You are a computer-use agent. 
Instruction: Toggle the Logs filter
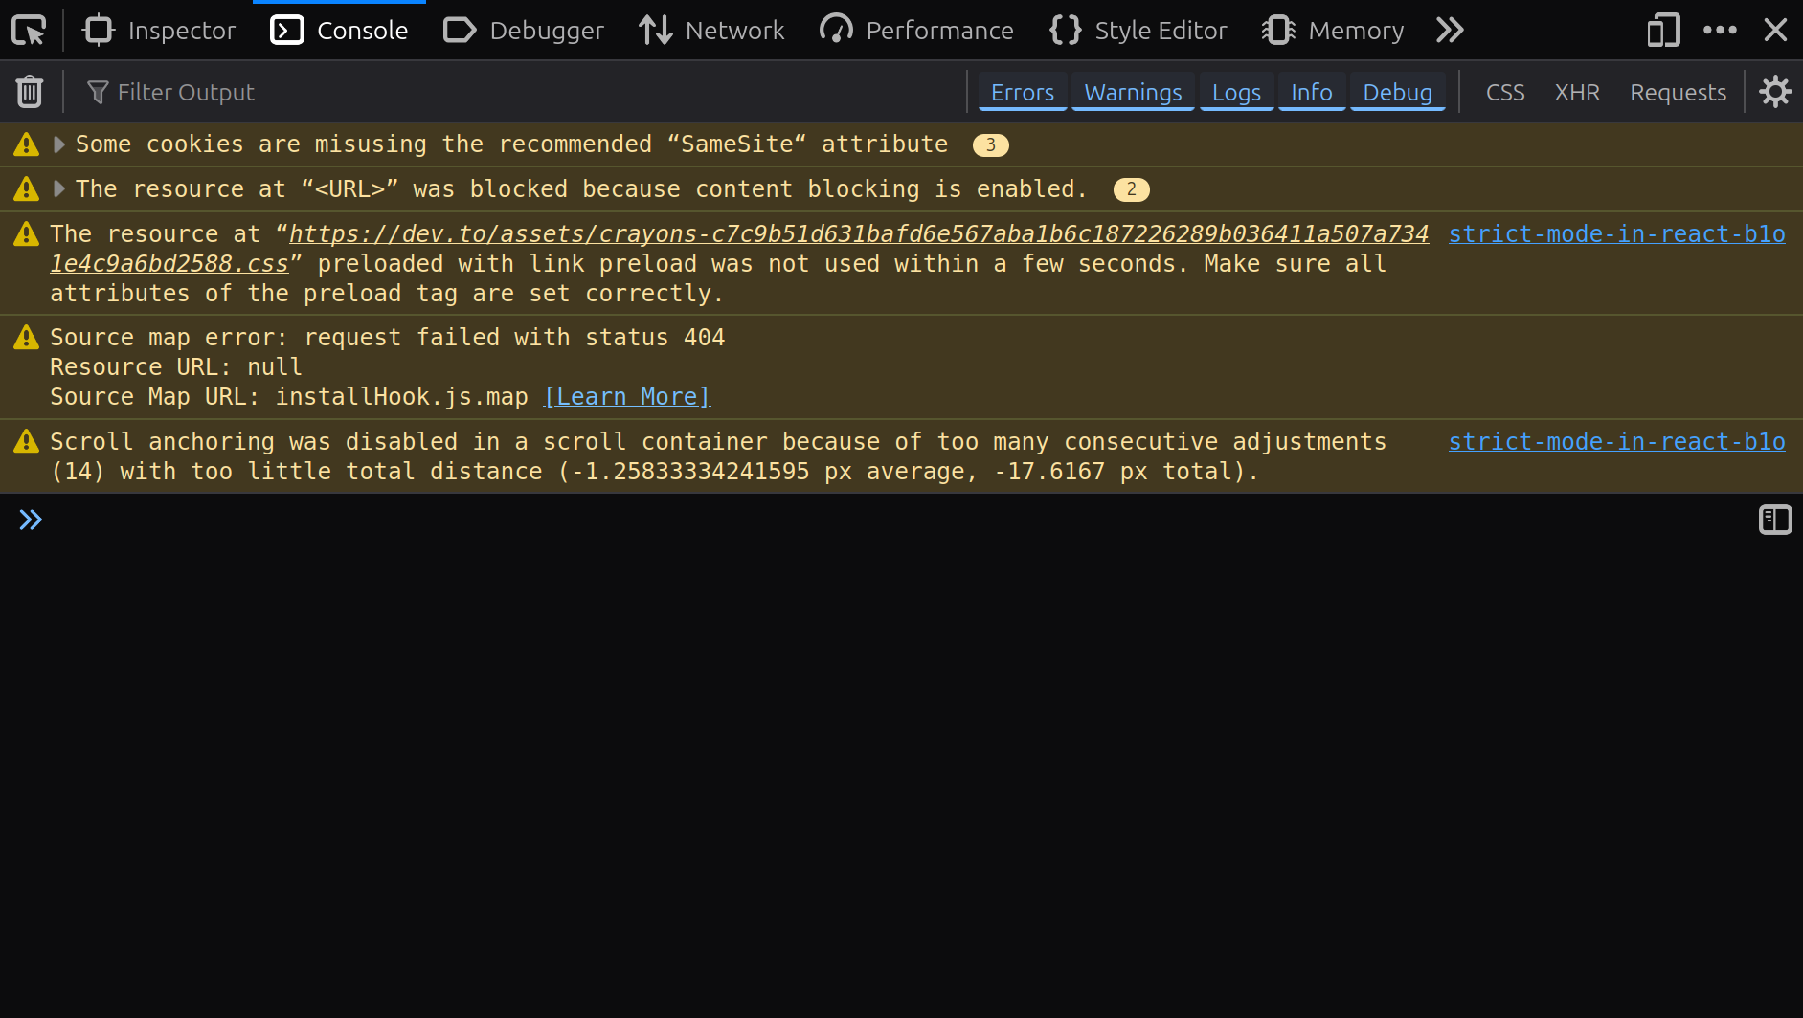point(1236,92)
